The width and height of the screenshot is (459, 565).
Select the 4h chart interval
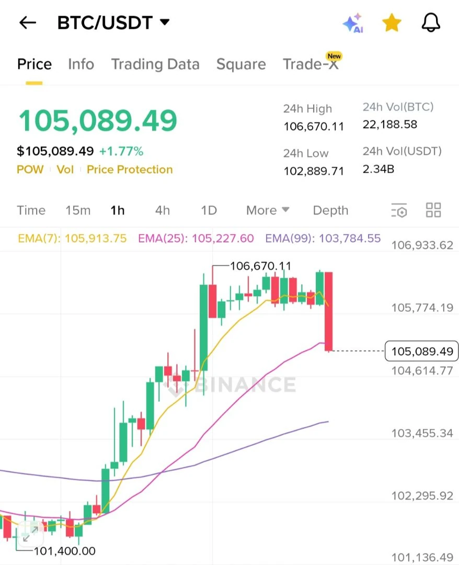163,210
